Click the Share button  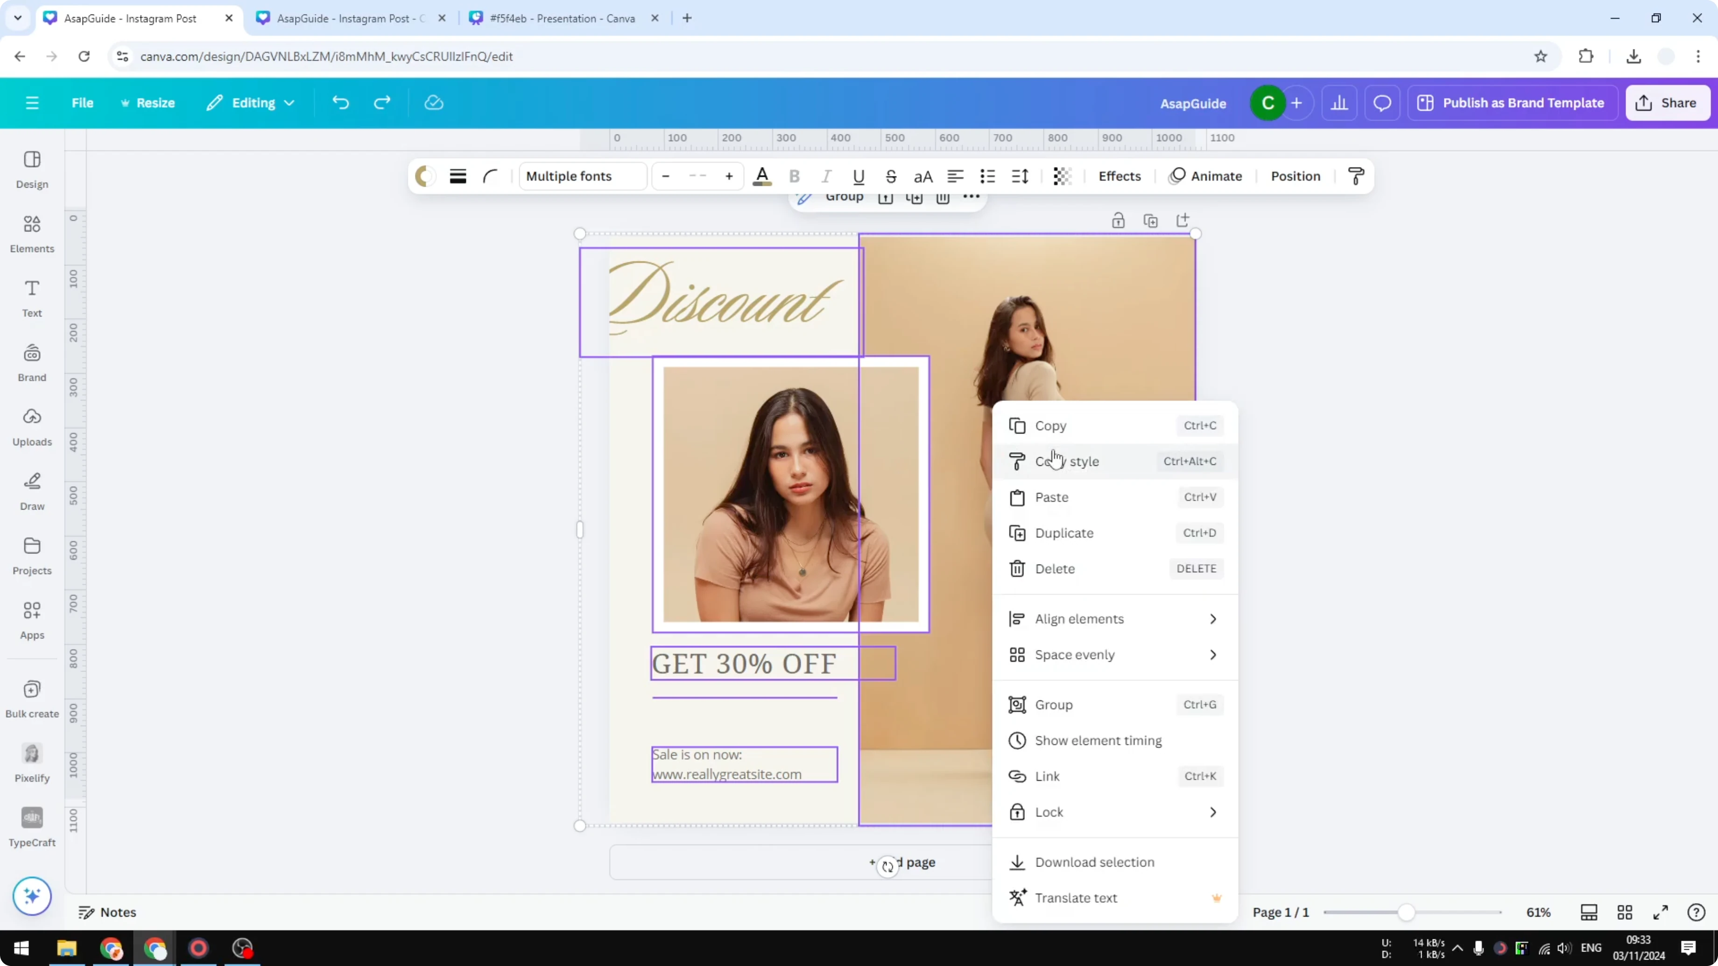pyautogui.click(x=1669, y=103)
